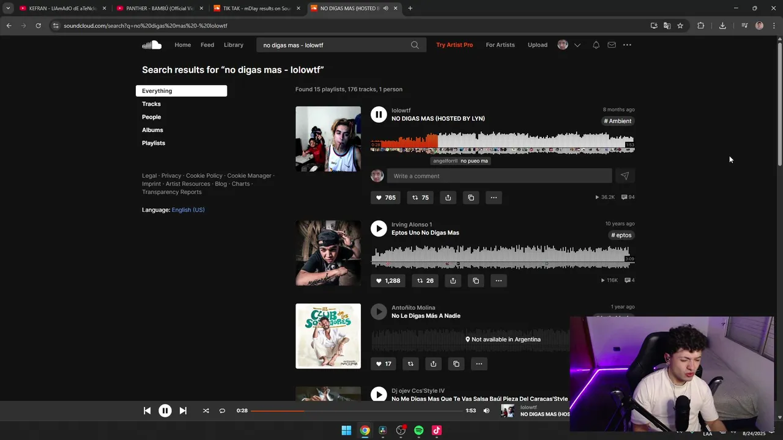Screen dimensions: 783x440
Task: Open the notifications bell
Action: pos(596,45)
